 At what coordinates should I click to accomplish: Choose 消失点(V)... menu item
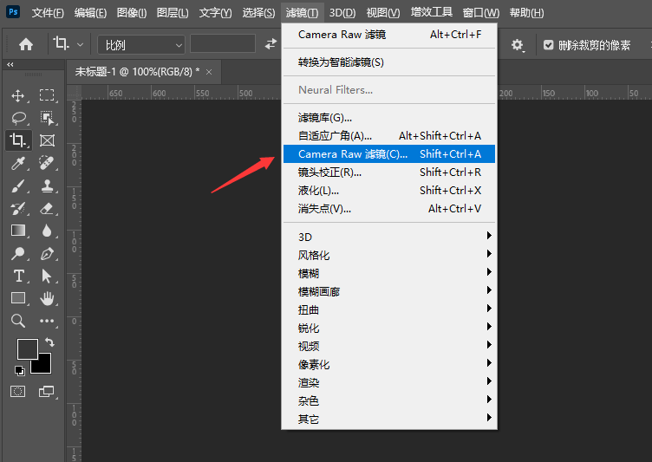point(389,208)
